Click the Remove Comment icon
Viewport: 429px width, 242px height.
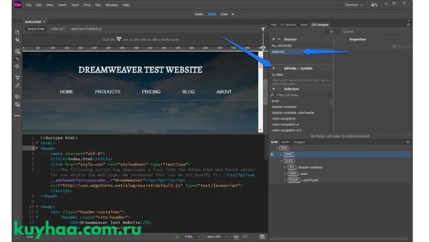(17, 104)
